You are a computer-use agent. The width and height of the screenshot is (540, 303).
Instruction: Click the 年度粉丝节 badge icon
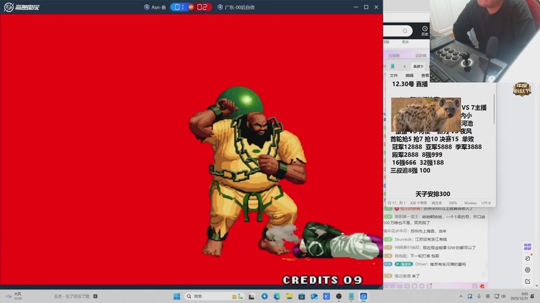click(x=522, y=89)
